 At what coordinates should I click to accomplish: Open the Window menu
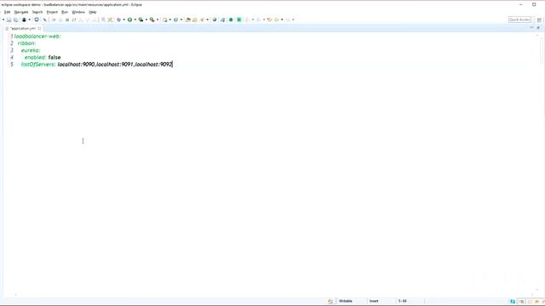(x=78, y=12)
